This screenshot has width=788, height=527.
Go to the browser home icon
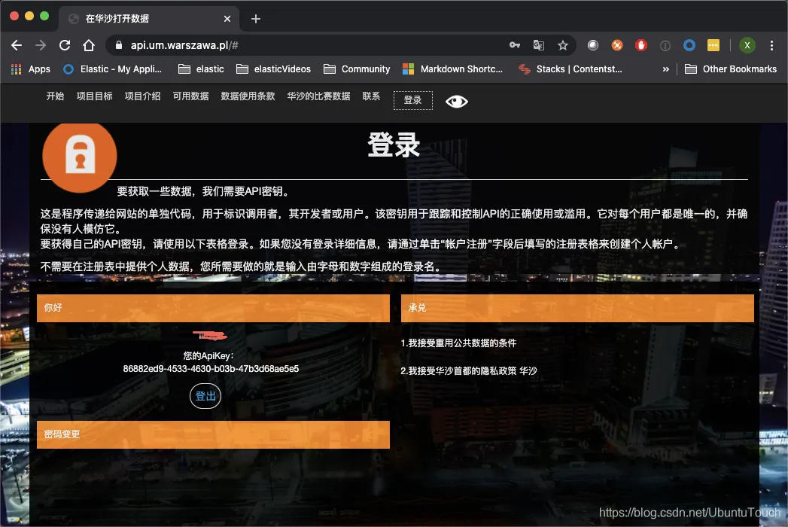point(89,45)
